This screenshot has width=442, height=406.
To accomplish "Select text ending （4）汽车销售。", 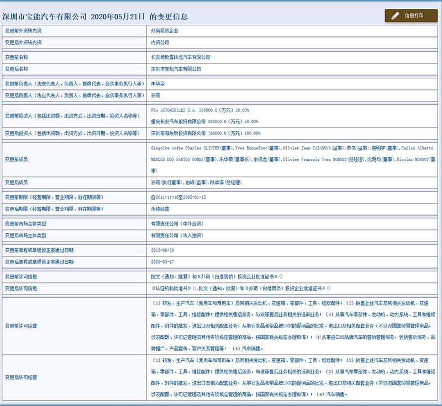I will (x=249, y=395).
